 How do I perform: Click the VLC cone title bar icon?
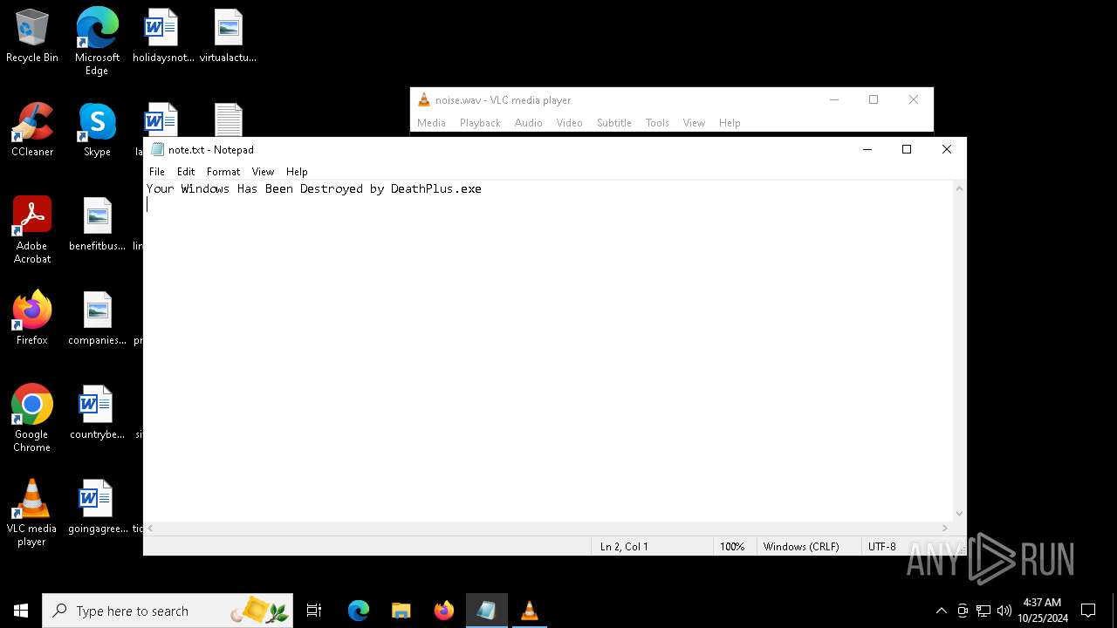tap(424, 99)
